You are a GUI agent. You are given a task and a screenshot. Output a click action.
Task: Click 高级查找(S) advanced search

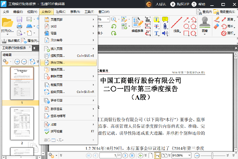point(224,12)
